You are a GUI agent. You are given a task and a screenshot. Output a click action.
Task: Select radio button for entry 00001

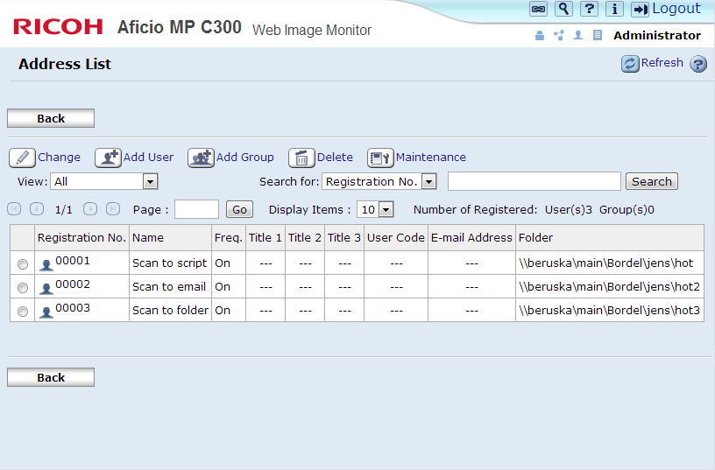pyautogui.click(x=23, y=264)
